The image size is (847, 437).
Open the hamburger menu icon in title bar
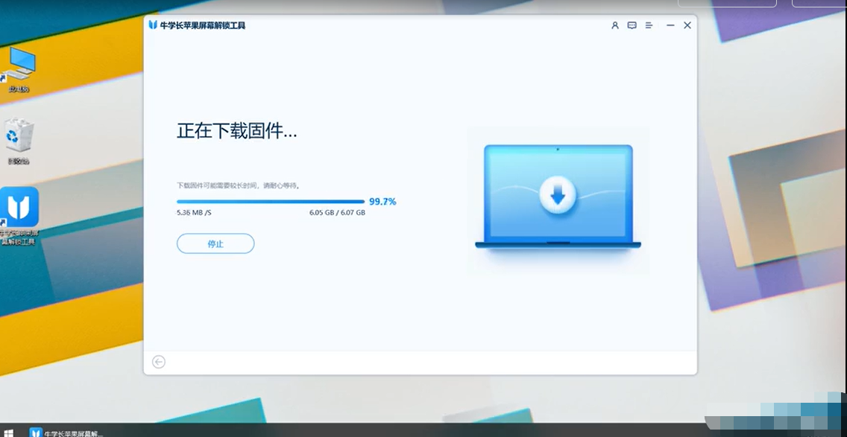coord(649,25)
